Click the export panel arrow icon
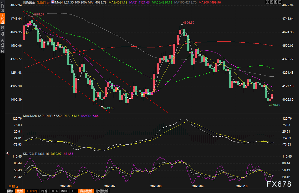 pyautogui.click(x=279, y=2)
